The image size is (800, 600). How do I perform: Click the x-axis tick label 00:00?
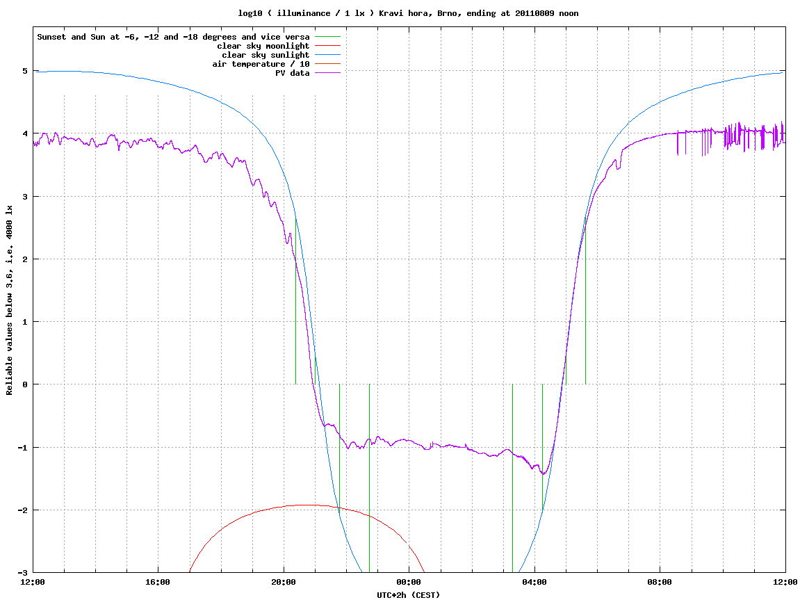pos(409,582)
